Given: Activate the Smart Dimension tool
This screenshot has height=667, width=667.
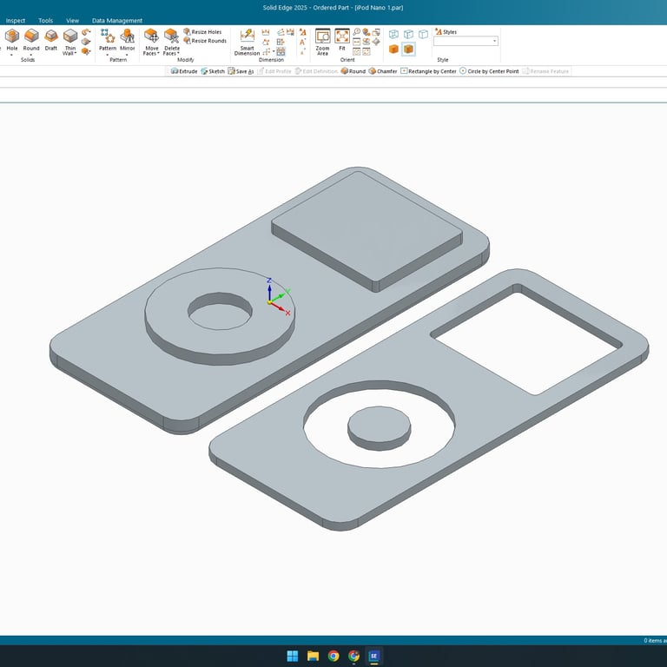Looking at the screenshot, I should tap(247, 42).
